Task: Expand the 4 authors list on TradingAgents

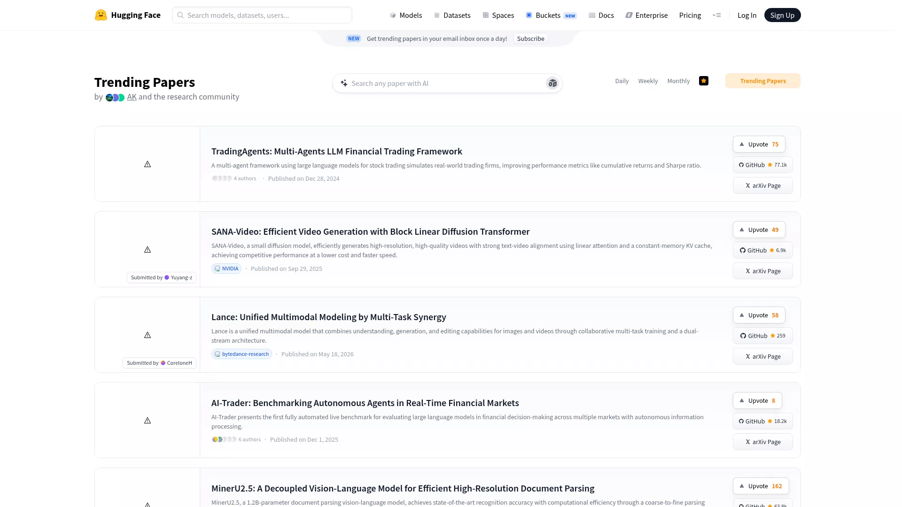Action: click(x=234, y=178)
